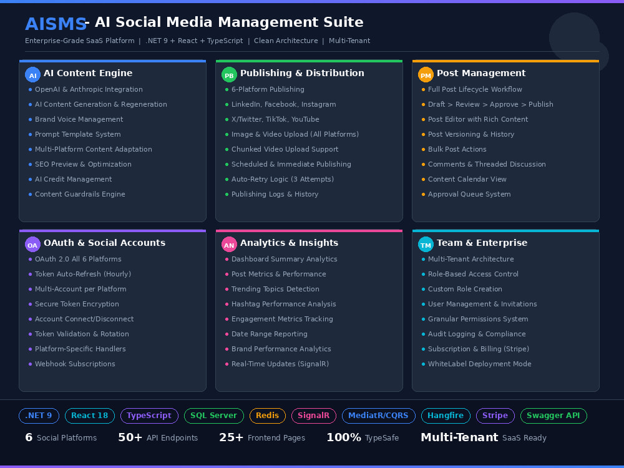The height and width of the screenshot is (468, 624).
Task: Click Audit Logging & Compliance item
Action: click(477, 334)
